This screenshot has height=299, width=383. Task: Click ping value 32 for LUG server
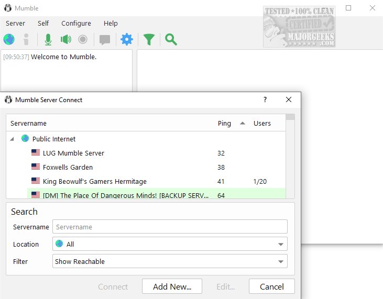221,153
